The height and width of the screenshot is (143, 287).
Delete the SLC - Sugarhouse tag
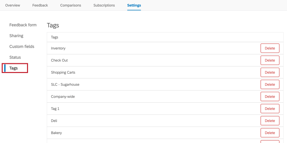270,84
